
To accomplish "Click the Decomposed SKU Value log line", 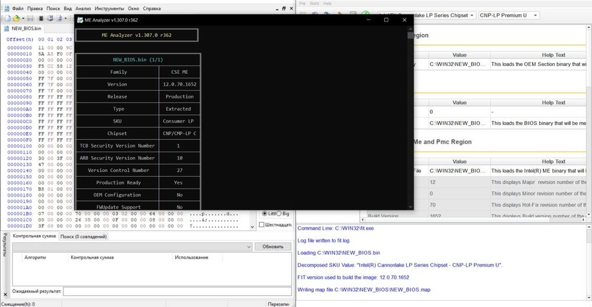I will coord(400,265).
